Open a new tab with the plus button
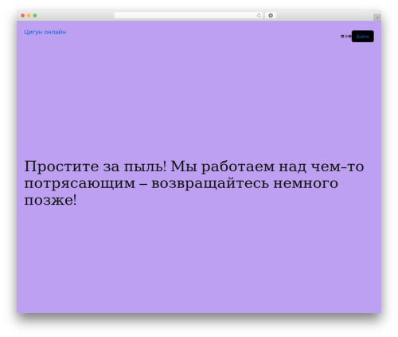This screenshot has width=398, height=337. click(377, 18)
